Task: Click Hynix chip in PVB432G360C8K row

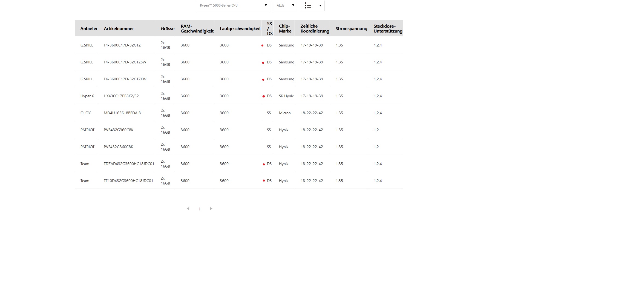Action: click(284, 130)
